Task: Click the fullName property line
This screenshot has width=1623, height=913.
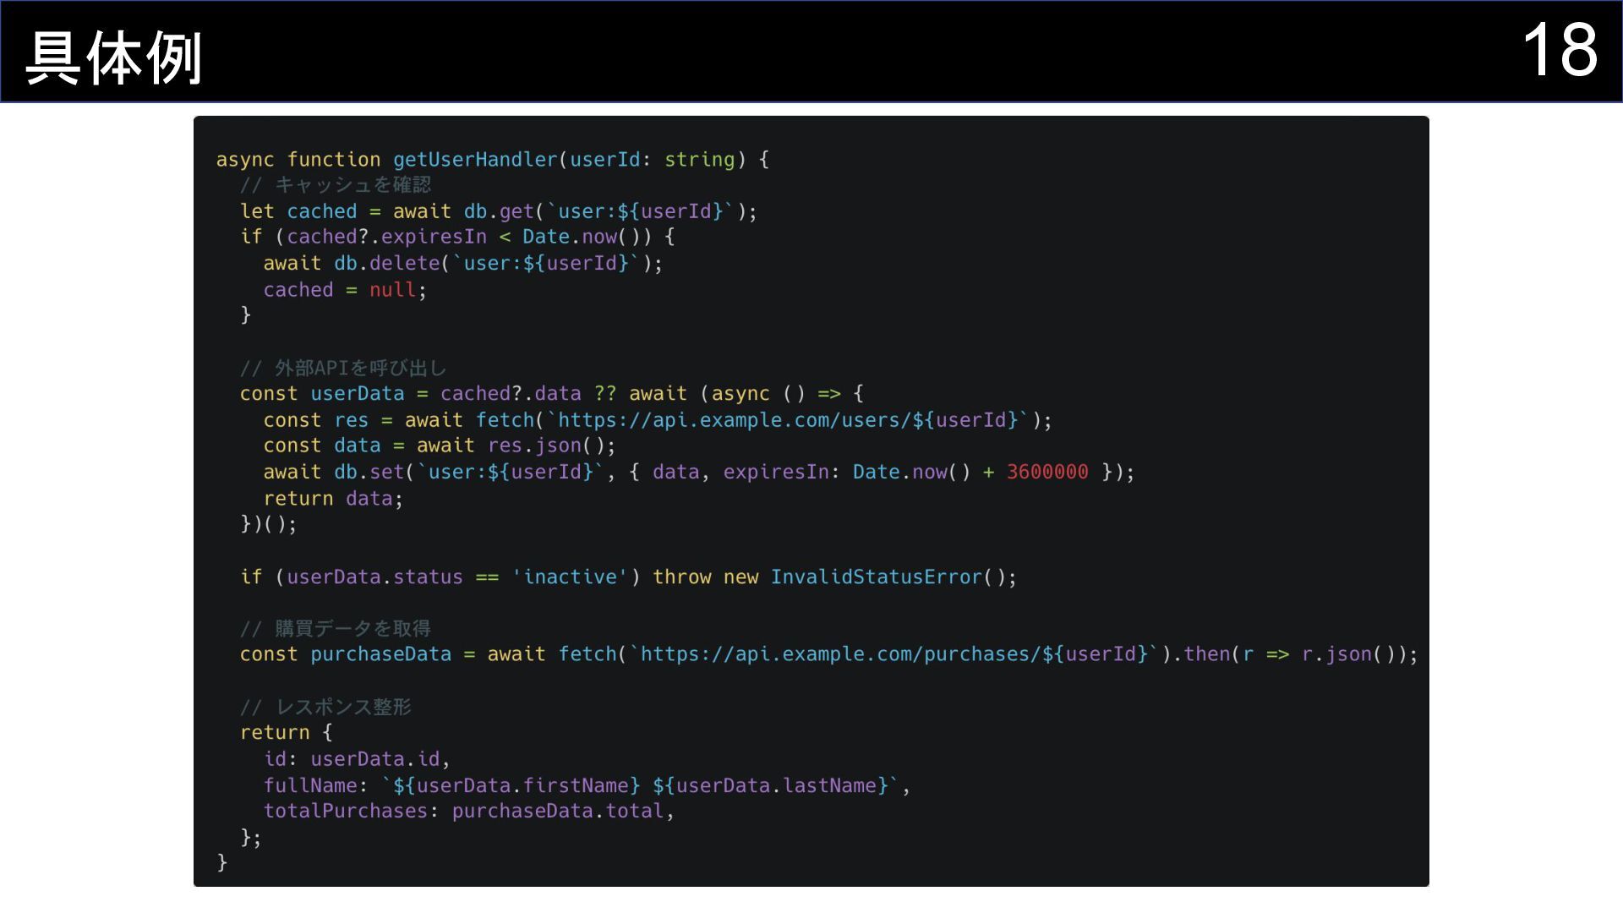Action: pyautogui.click(x=585, y=786)
